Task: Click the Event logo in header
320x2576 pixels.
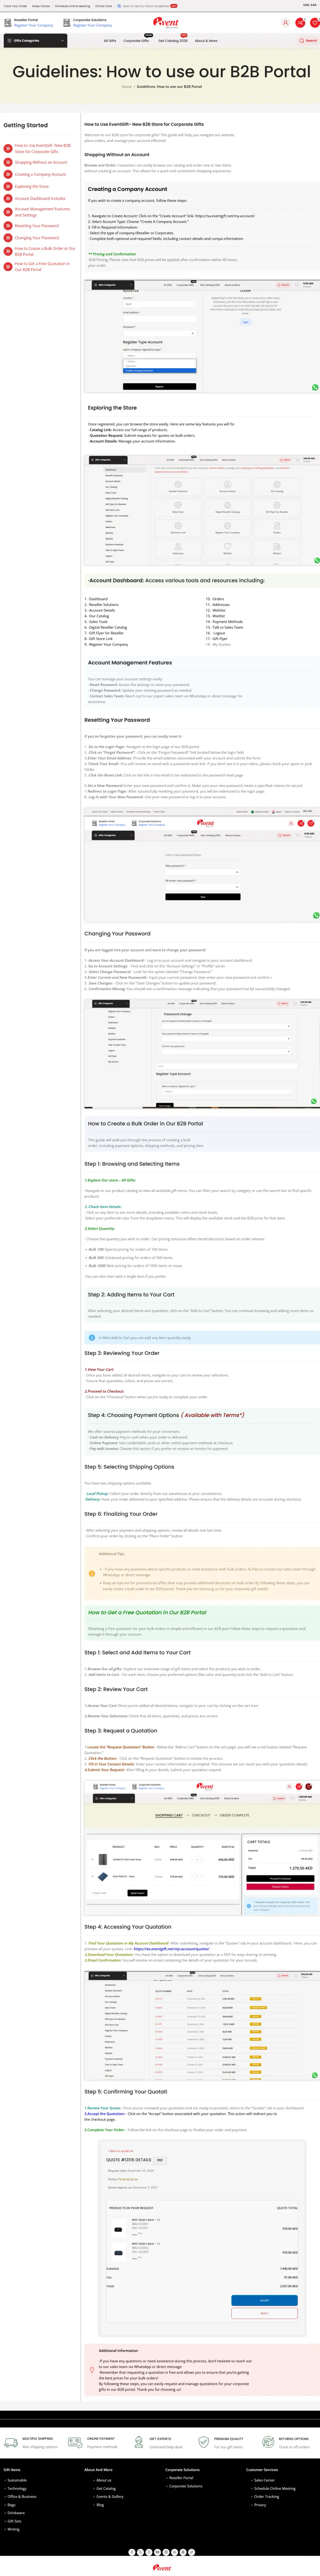Action: [166, 22]
